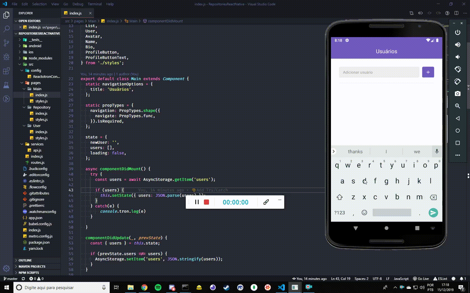Click the emulator power button
The width and height of the screenshot is (470, 293).
pyautogui.click(x=458, y=32)
